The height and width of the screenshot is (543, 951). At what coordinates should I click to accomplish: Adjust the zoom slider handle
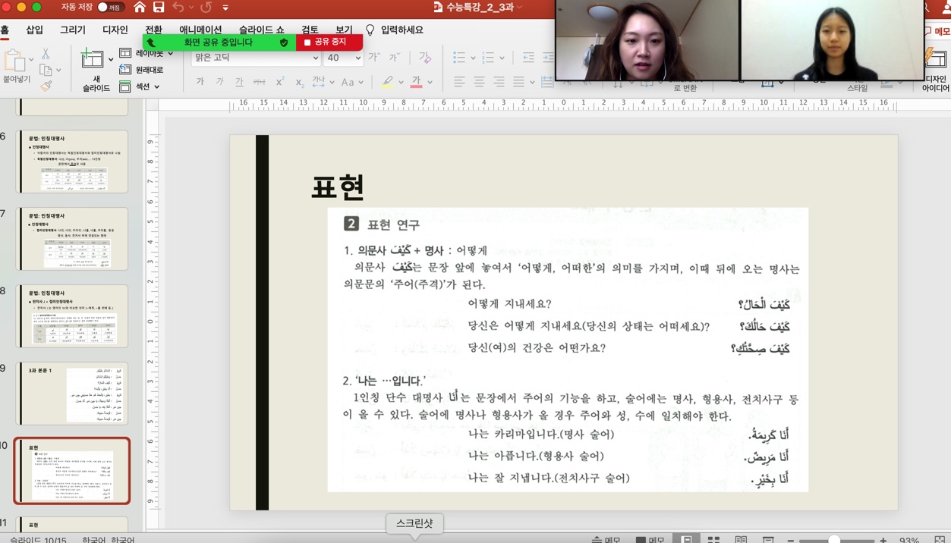[834, 540]
